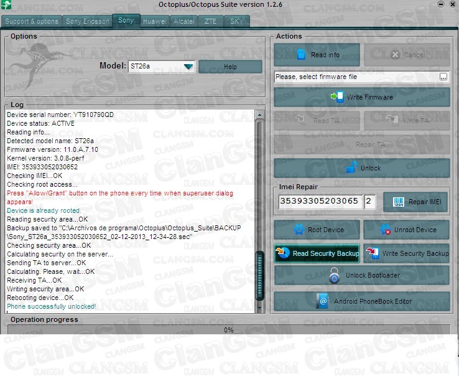Click the IMEI check digit field
Image resolution: width=459 pixels, height=376 pixels.
pyautogui.click(x=369, y=202)
